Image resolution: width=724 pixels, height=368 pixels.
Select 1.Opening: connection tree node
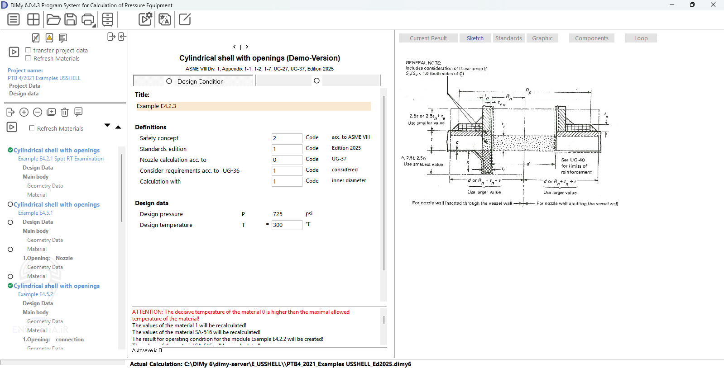point(53,340)
